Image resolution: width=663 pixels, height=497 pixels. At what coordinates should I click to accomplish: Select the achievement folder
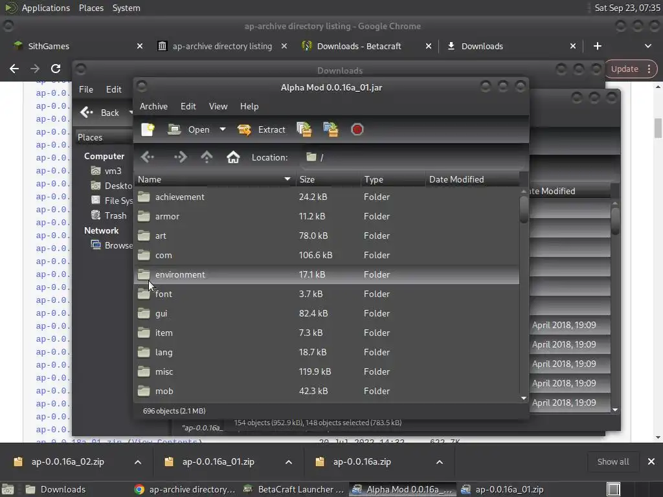tap(326, 197)
